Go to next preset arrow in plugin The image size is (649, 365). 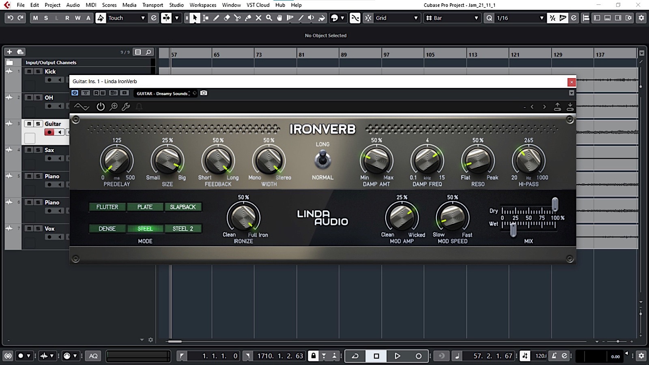tap(544, 107)
